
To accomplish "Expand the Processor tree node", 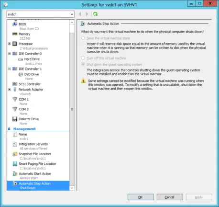I will (10, 44).
